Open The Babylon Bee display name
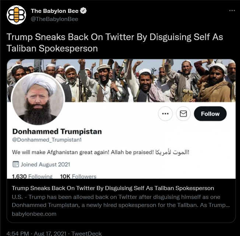This screenshot has width=240, height=236. coord(54,11)
